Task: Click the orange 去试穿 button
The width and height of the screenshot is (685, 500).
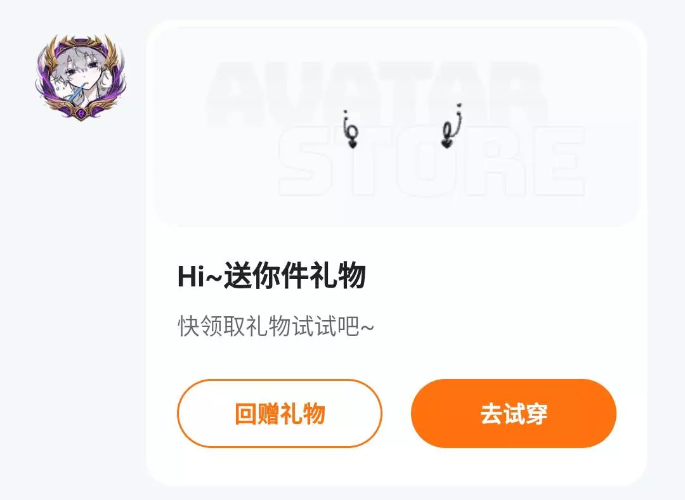Action: [513, 413]
